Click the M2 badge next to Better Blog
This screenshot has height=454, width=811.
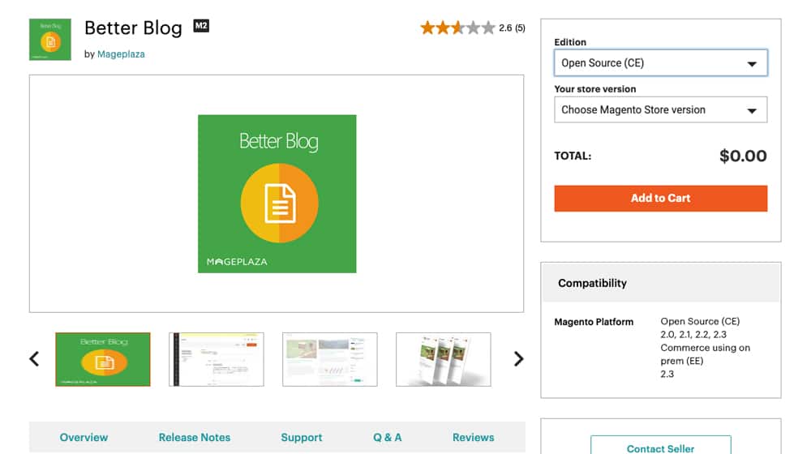(201, 26)
